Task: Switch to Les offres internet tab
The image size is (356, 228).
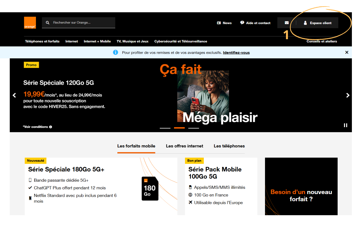Action: [x=184, y=146]
